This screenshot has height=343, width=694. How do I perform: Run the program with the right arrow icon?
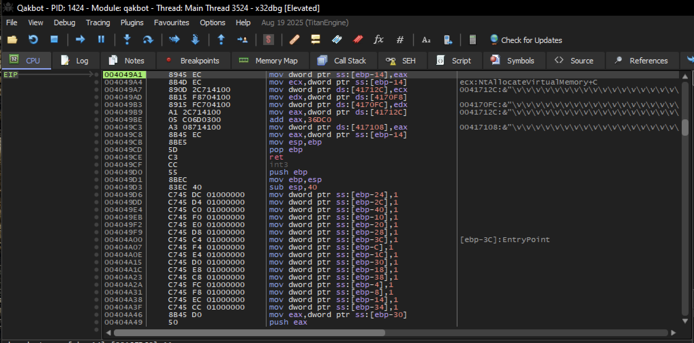(80, 40)
